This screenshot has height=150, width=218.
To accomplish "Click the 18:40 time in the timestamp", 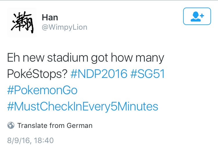I will pyautogui.click(x=44, y=140).
